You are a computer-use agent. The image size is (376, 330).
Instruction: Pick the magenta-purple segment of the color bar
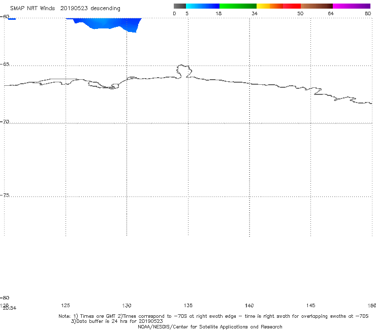[351, 6]
